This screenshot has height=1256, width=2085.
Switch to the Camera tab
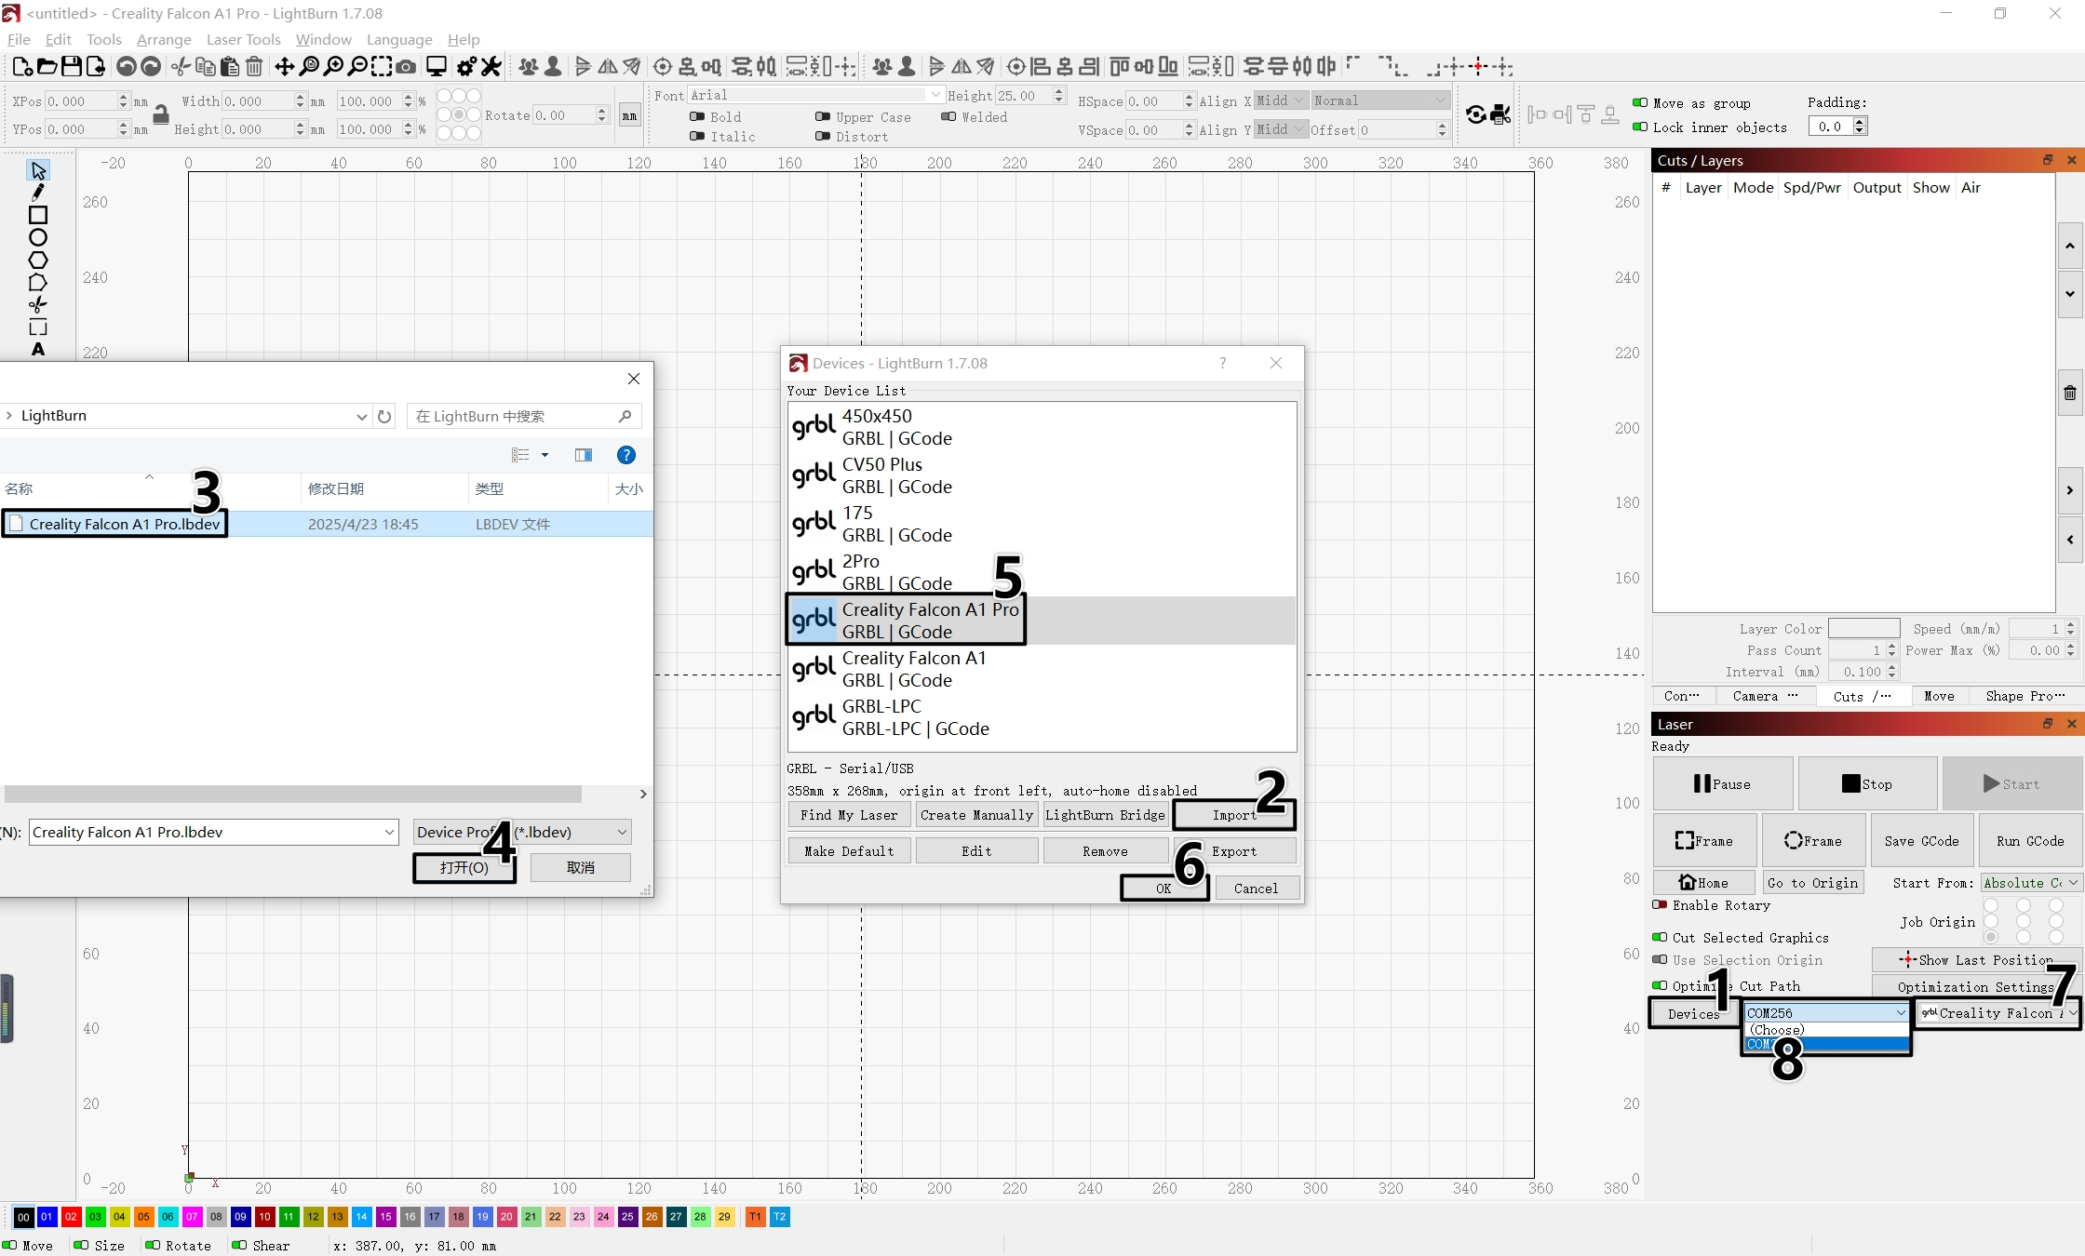1764,696
